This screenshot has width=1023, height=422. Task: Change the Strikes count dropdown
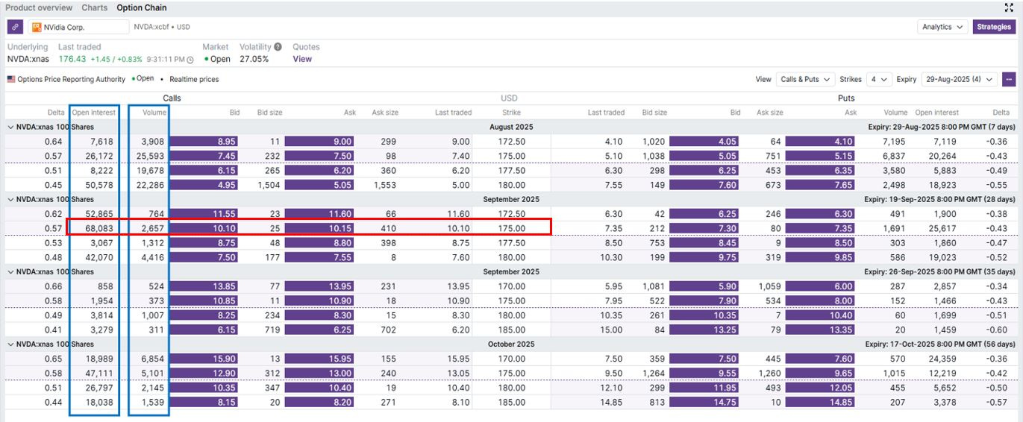pyautogui.click(x=880, y=79)
